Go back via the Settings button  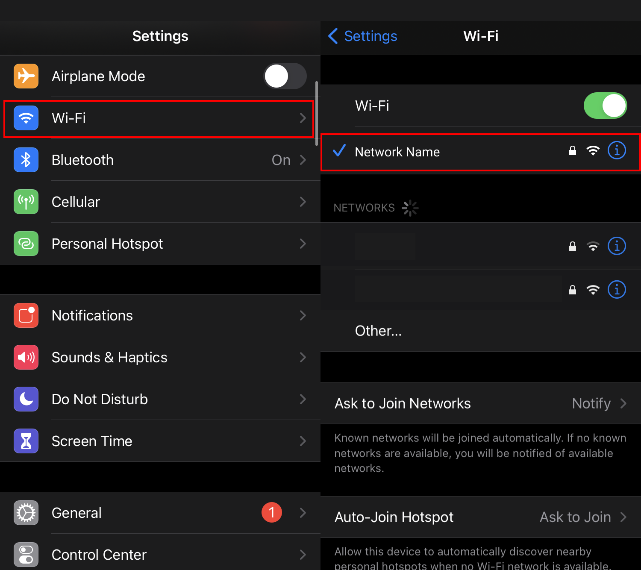(x=363, y=36)
